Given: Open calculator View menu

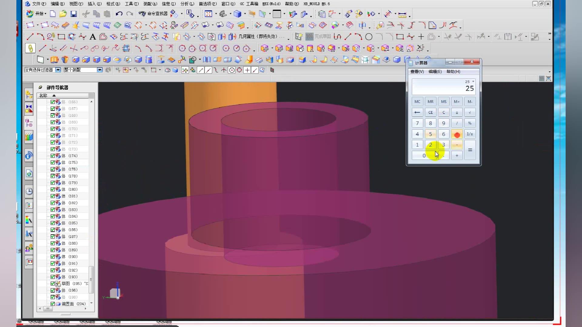Looking at the screenshot, I should click(417, 71).
